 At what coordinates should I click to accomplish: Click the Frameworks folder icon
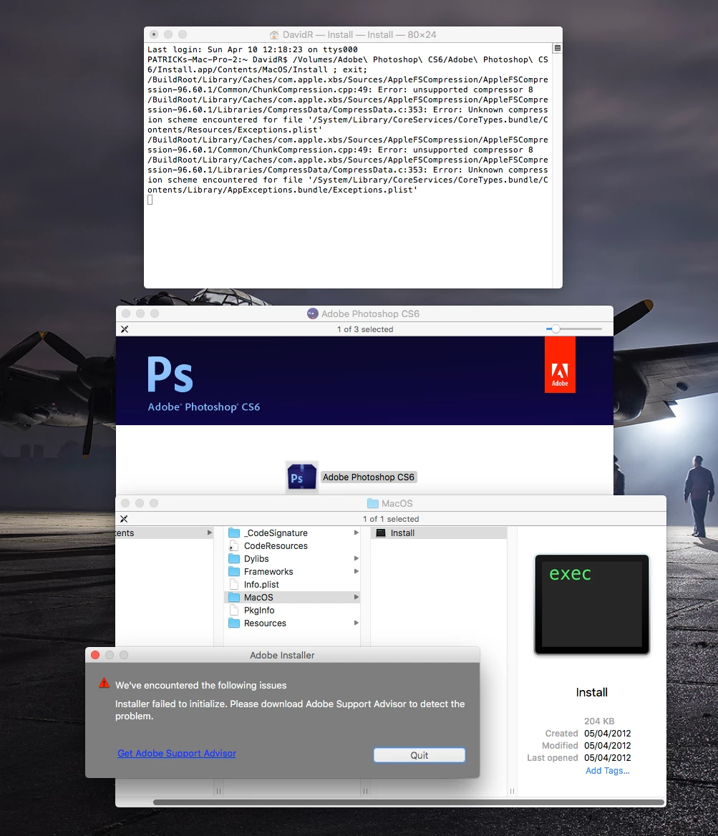click(233, 571)
